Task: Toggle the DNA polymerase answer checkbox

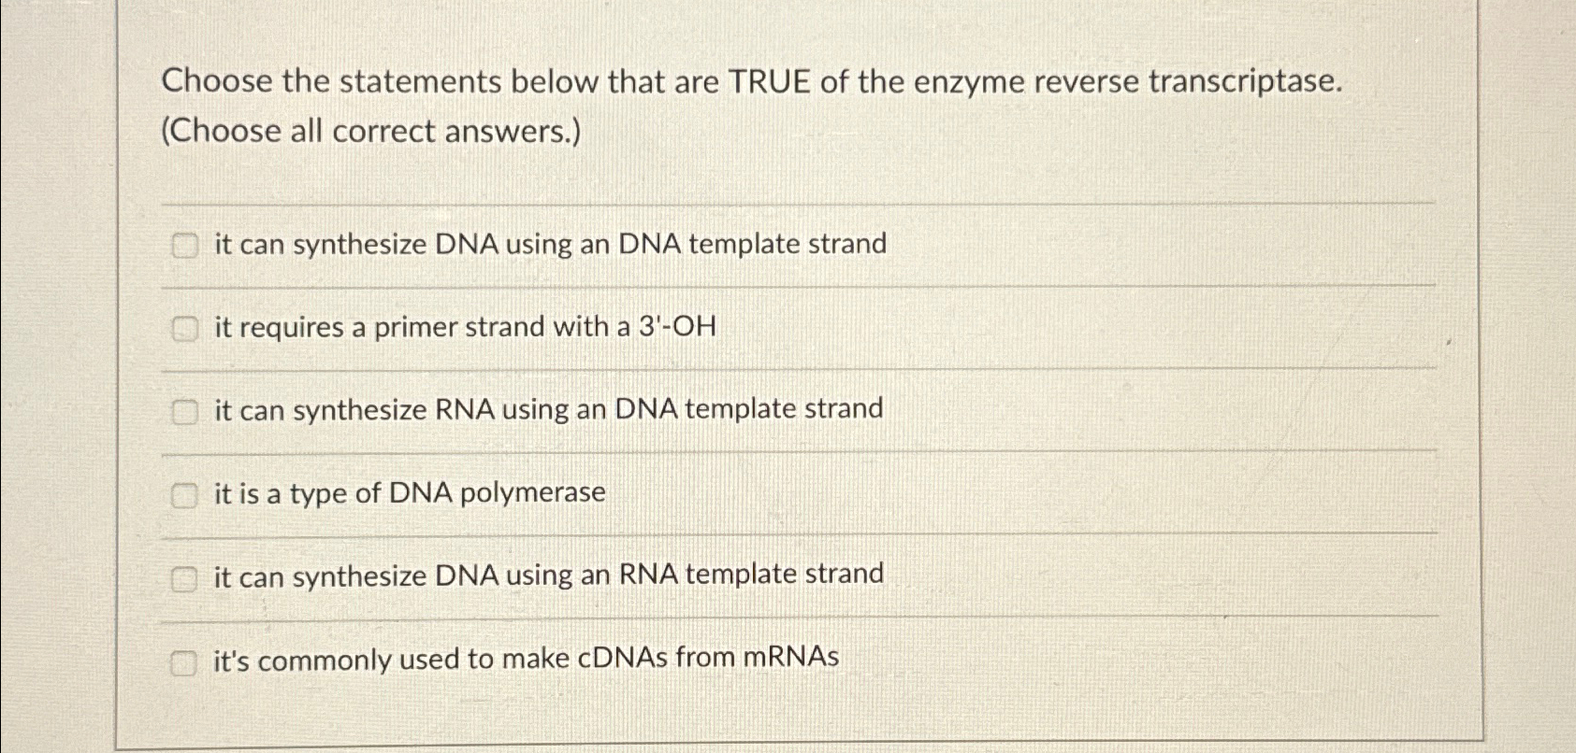Action: click(x=183, y=493)
